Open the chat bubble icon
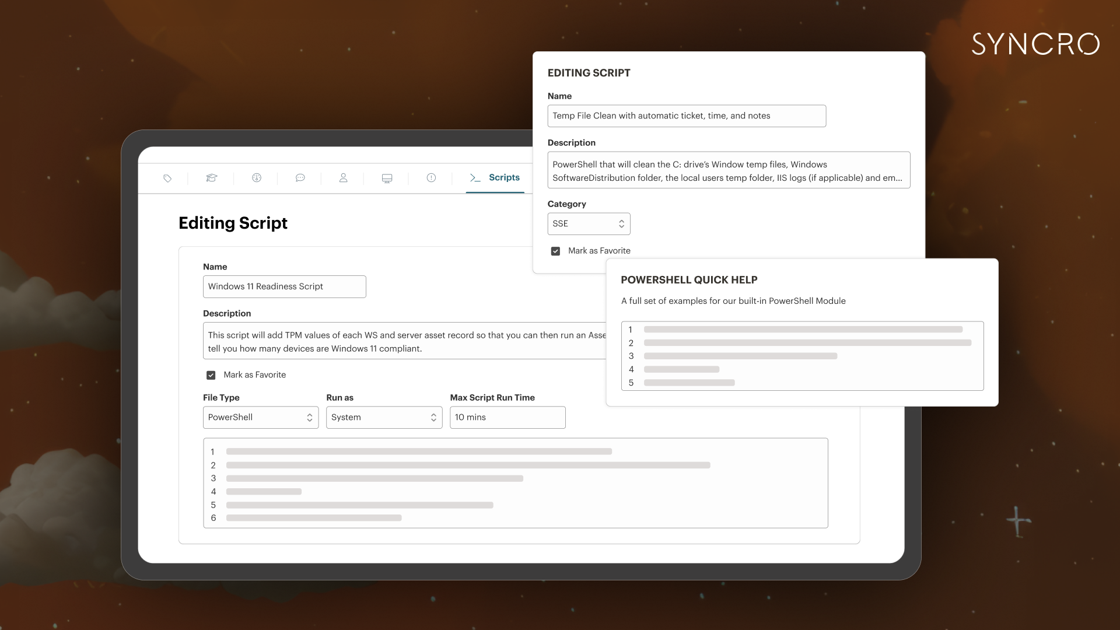This screenshot has height=630, width=1120. 300,178
